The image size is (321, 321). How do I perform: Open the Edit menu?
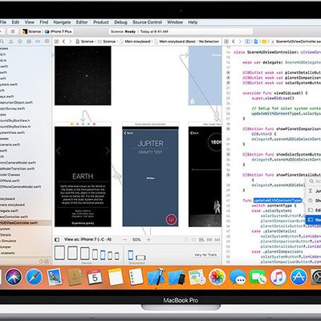tap(15, 22)
